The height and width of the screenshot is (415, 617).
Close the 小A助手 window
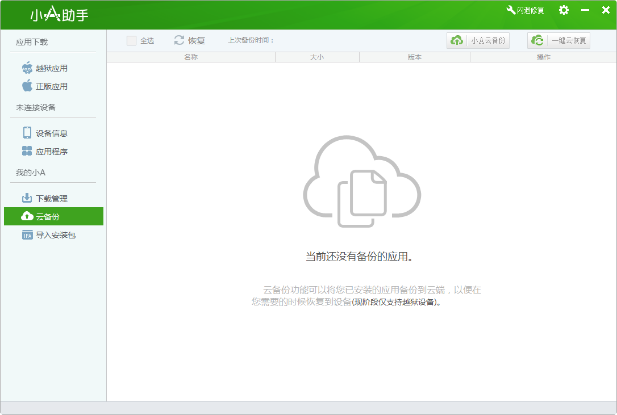(x=606, y=10)
